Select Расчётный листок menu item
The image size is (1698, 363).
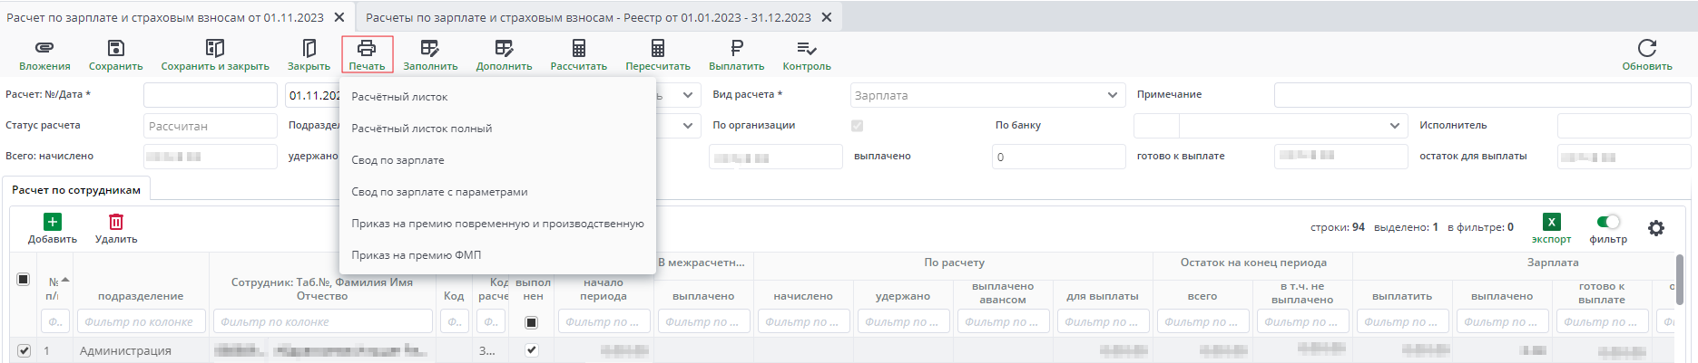point(497,97)
